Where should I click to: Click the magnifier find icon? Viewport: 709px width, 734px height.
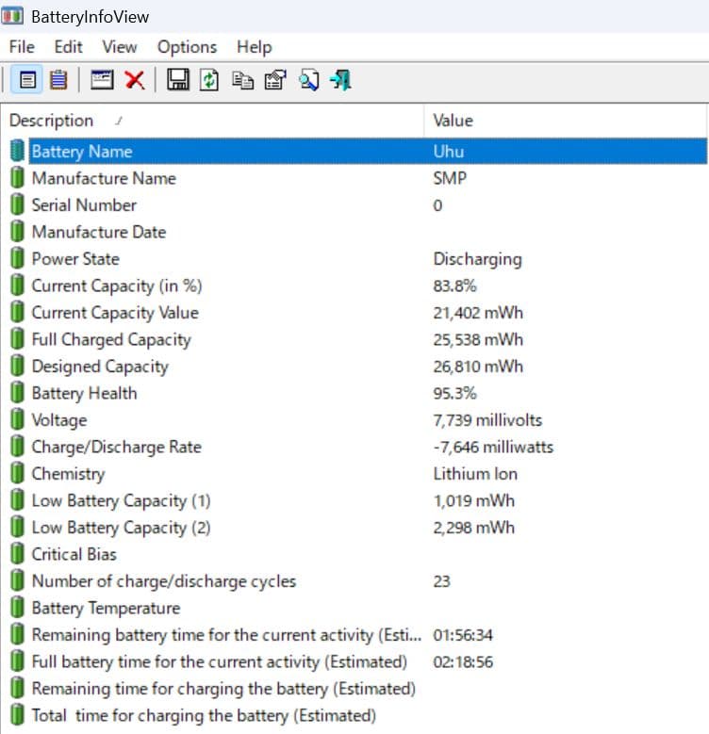(308, 81)
